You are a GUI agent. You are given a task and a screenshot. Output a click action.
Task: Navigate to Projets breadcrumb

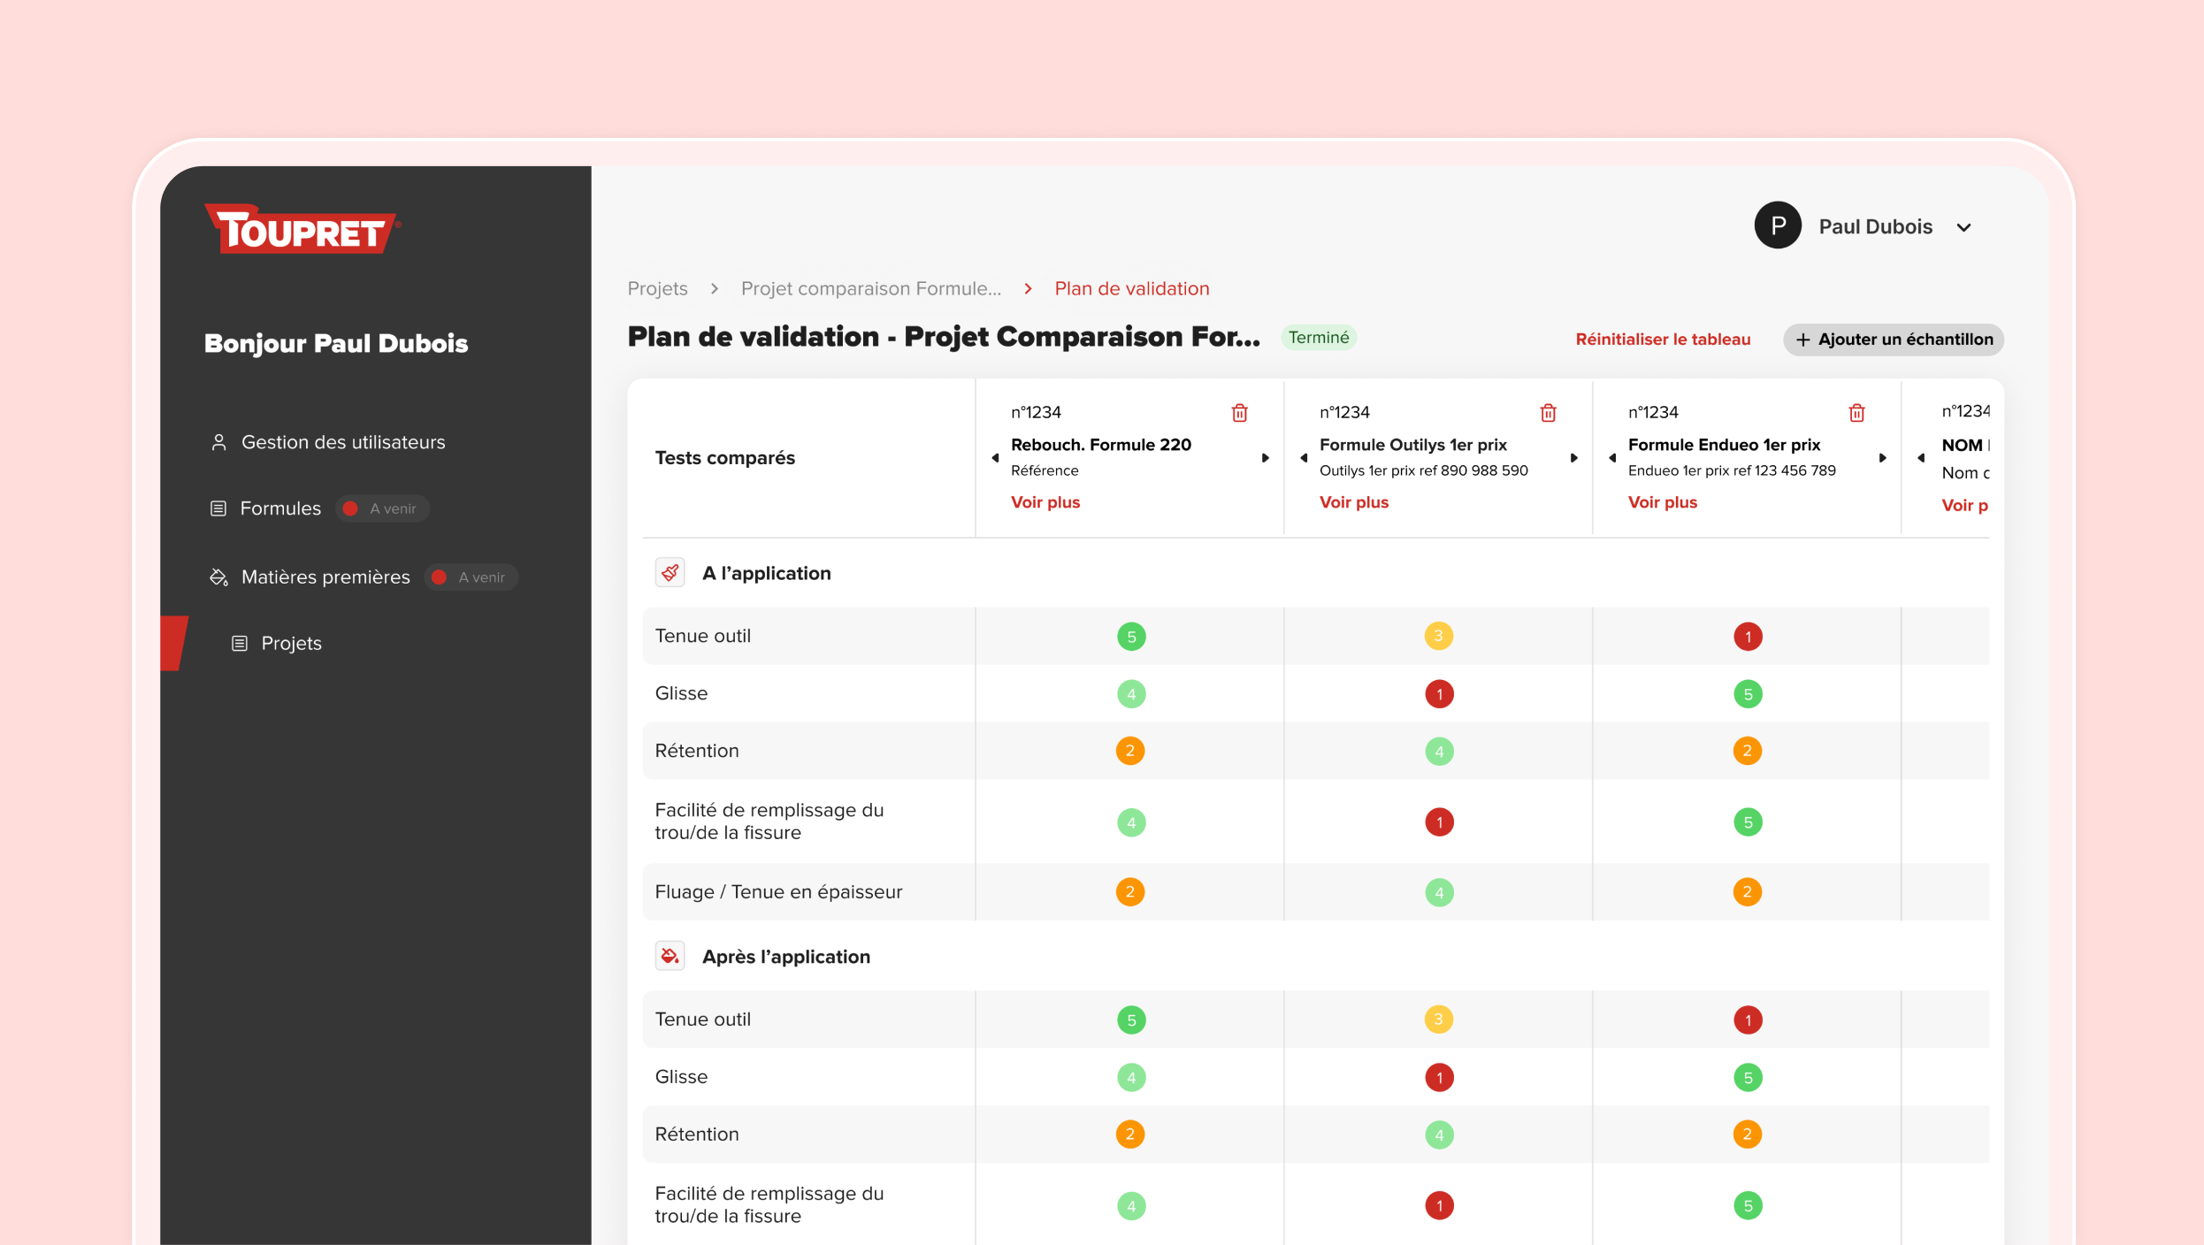(x=657, y=289)
